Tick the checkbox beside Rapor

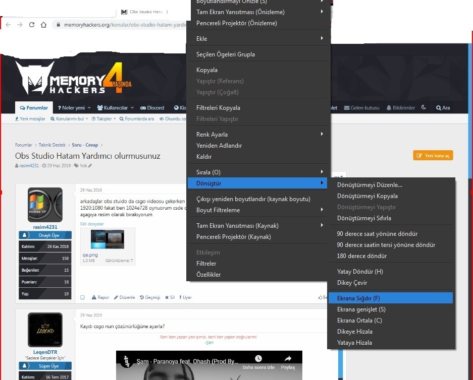click(82, 297)
